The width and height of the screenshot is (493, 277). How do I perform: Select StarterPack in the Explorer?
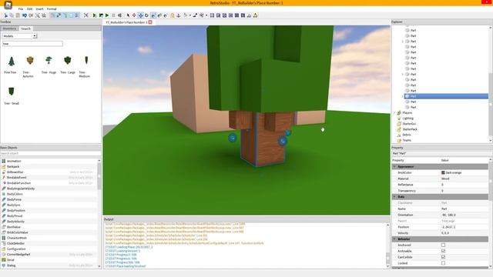[x=410, y=129]
